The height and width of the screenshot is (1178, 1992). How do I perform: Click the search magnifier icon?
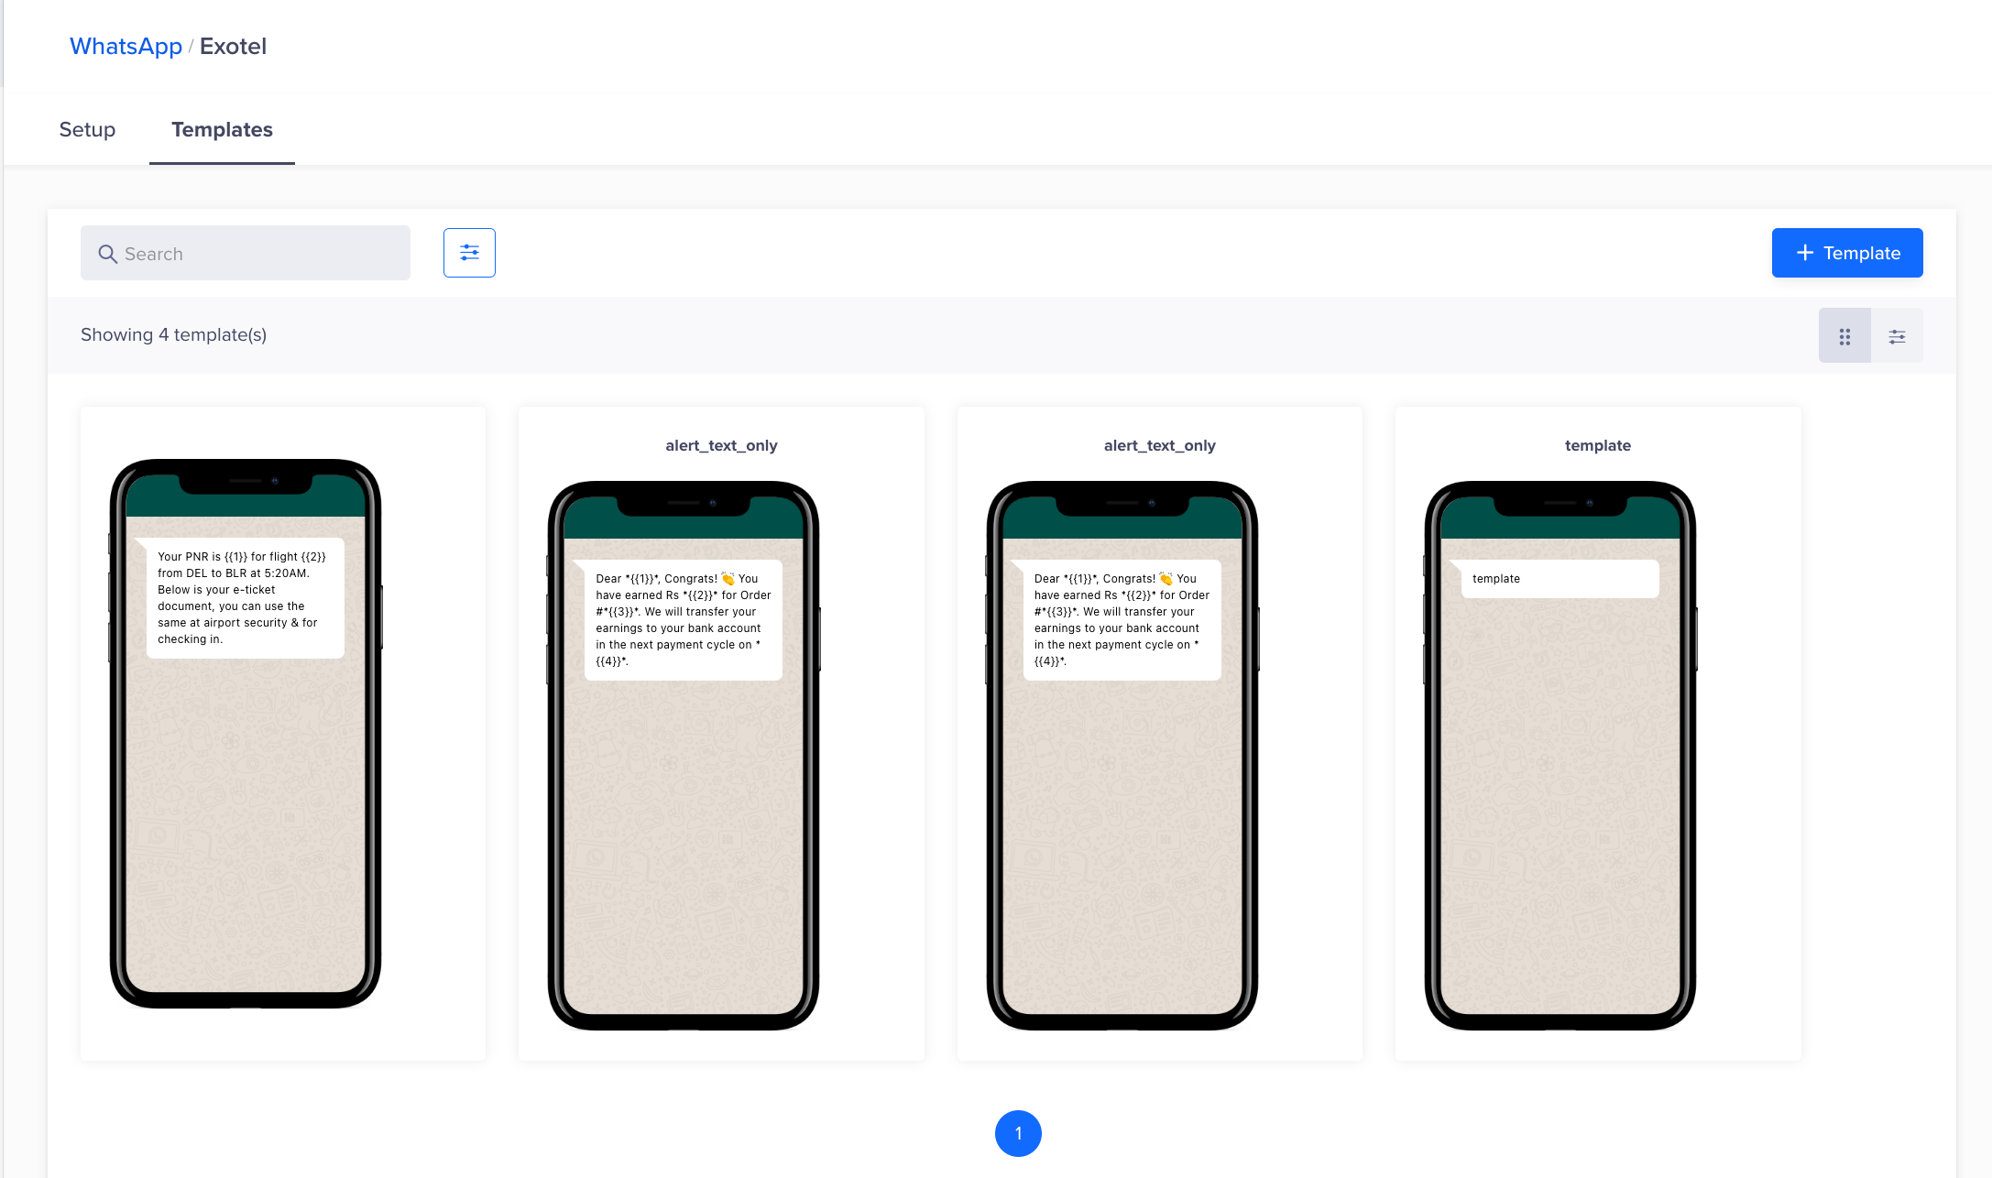coord(107,254)
